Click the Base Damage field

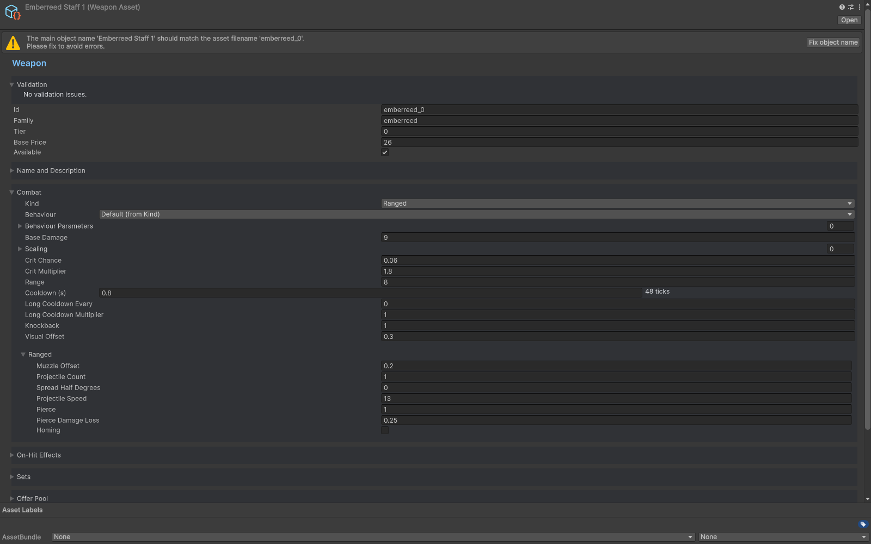click(617, 238)
